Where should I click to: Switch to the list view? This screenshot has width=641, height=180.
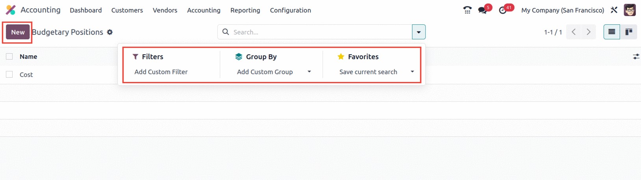click(611, 32)
